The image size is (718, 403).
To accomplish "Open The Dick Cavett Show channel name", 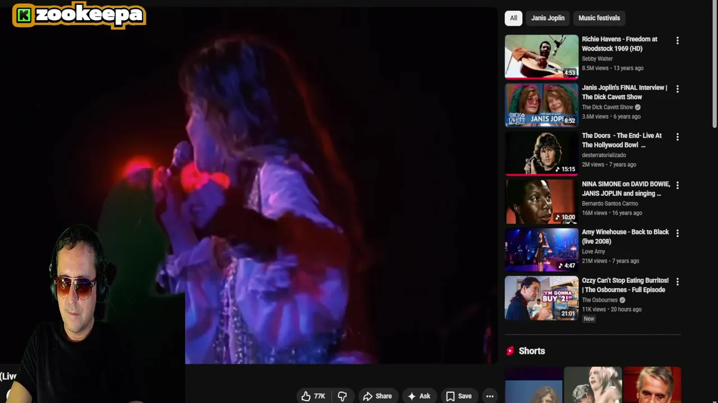I will pyautogui.click(x=607, y=107).
